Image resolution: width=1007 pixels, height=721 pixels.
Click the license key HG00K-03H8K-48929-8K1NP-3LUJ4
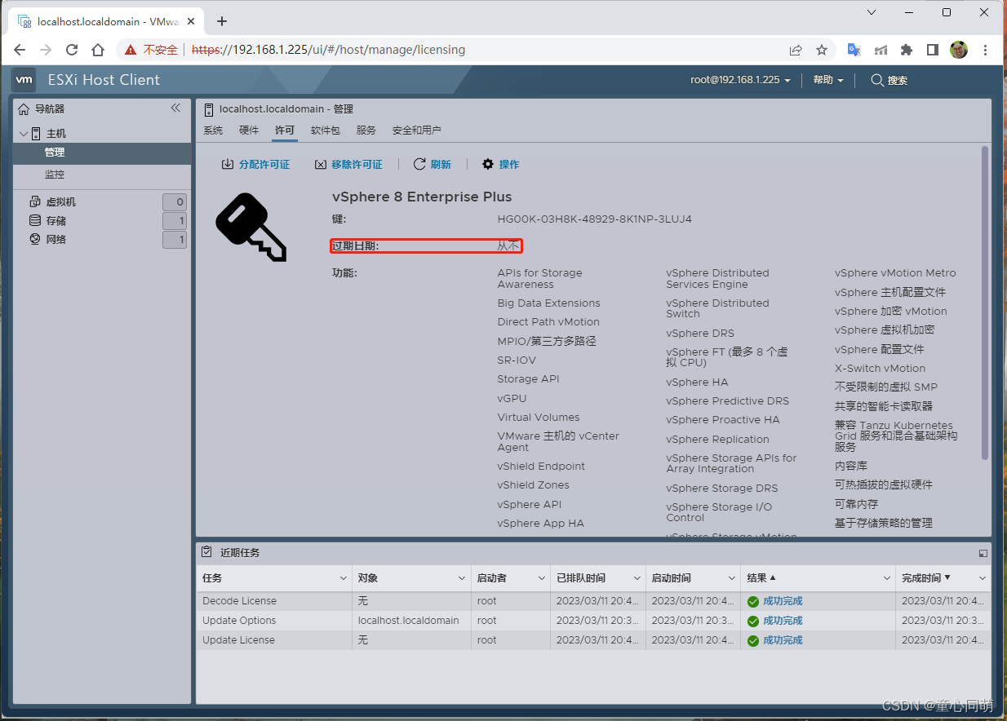coord(594,219)
